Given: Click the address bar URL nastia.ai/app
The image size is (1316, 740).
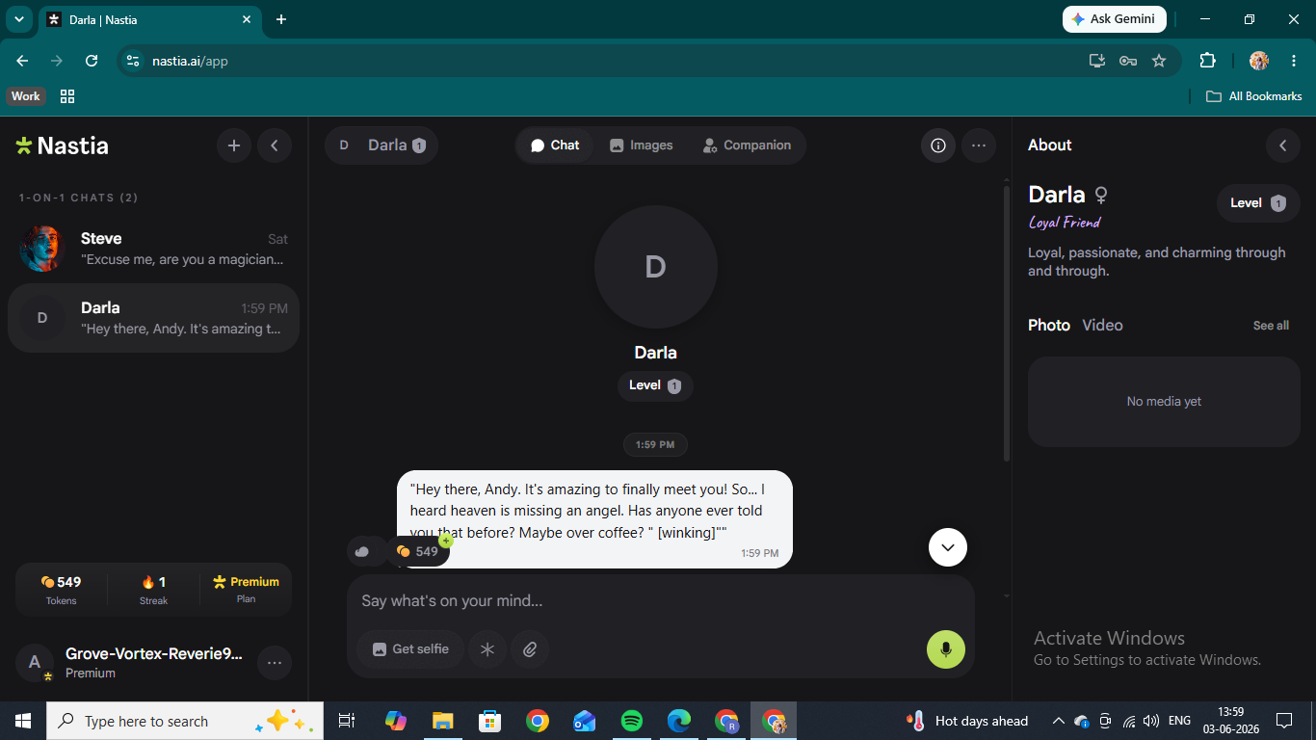Looking at the screenshot, I should [191, 61].
